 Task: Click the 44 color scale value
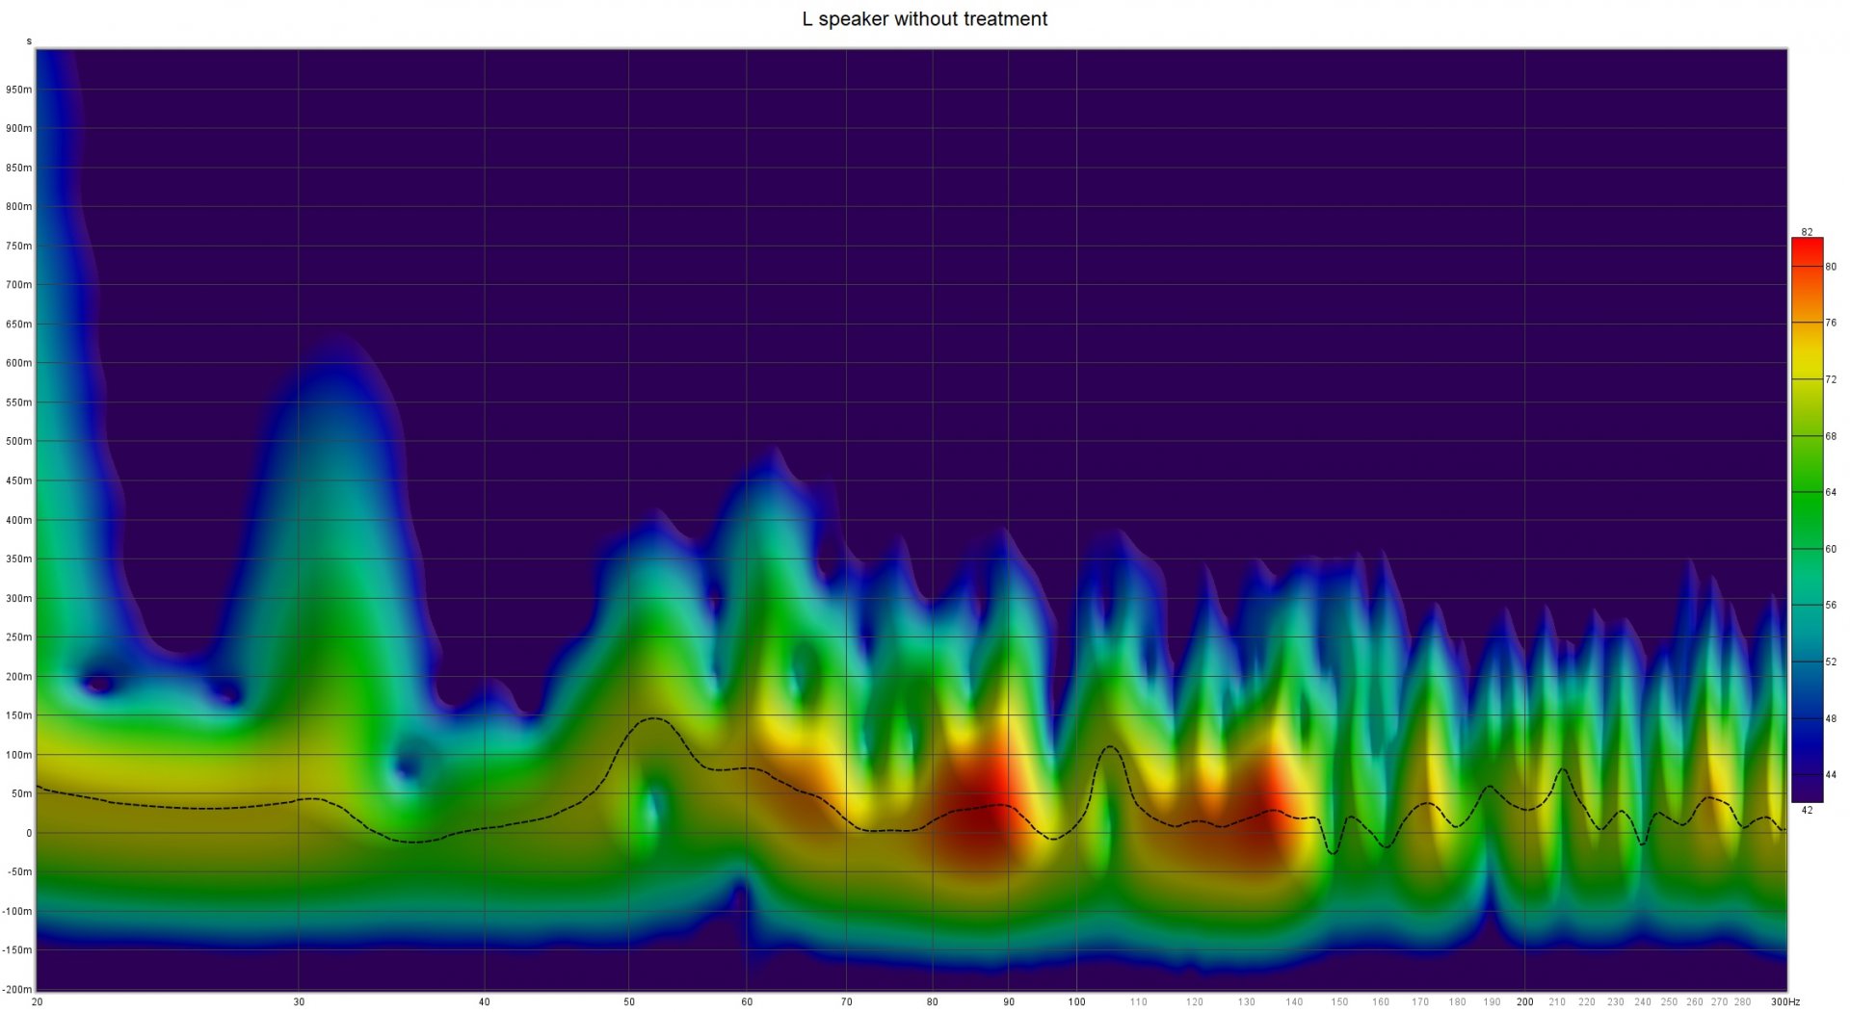click(x=1831, y=775)
